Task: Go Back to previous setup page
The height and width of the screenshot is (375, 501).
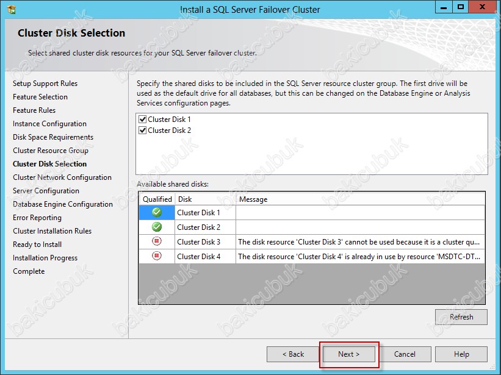Action: point(293,354)
